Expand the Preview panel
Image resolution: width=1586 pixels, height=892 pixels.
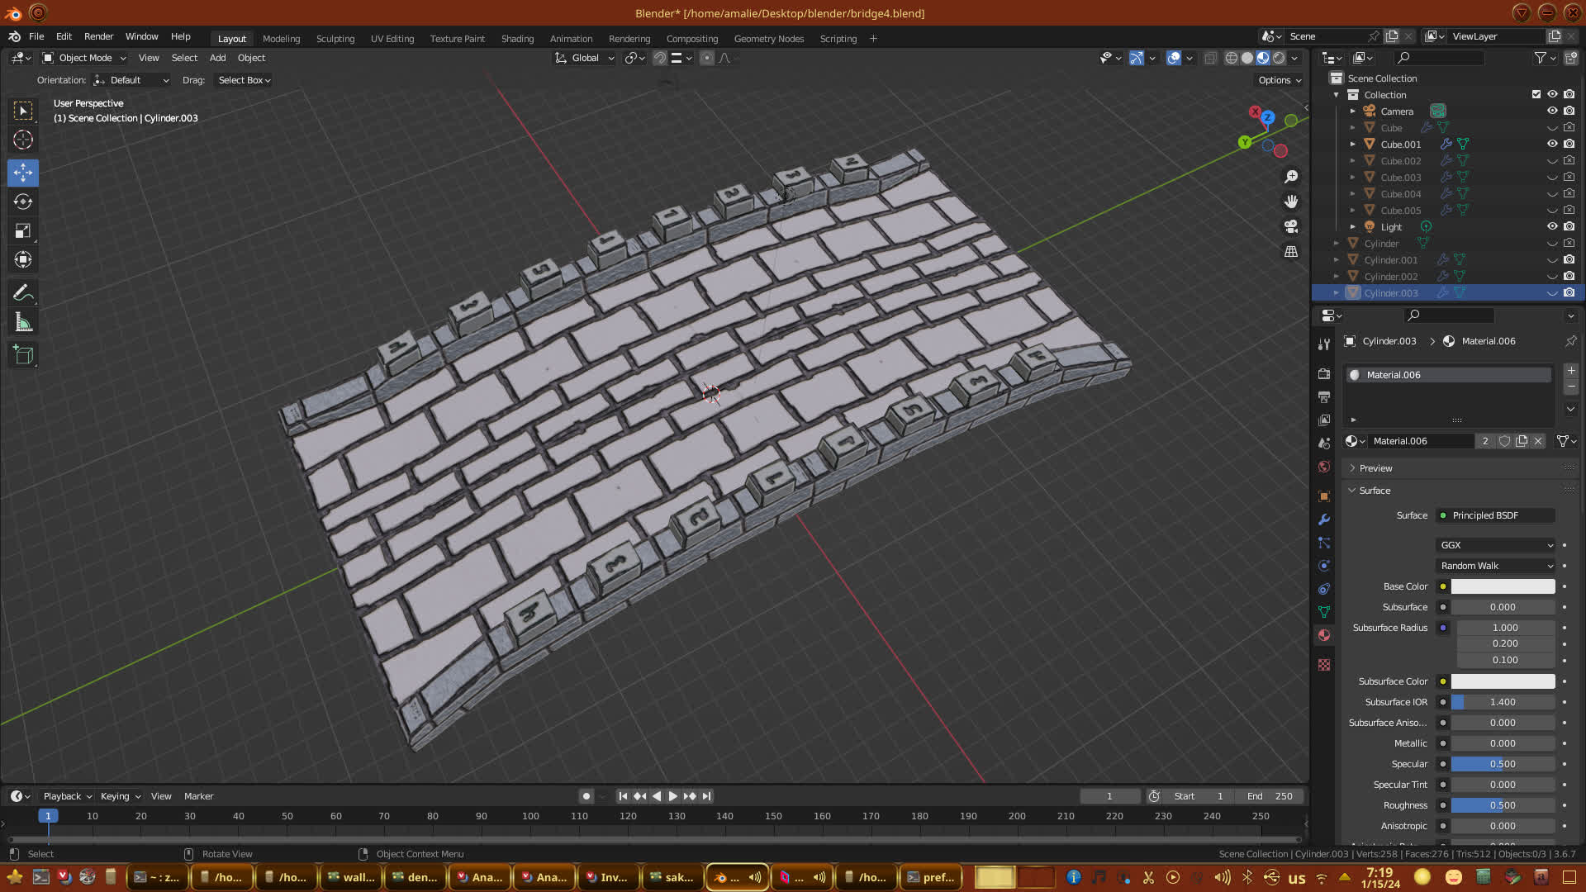click(x=1375, y=468)
